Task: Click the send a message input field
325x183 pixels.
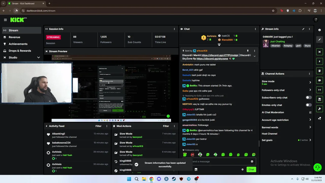Action: point(219,161)
